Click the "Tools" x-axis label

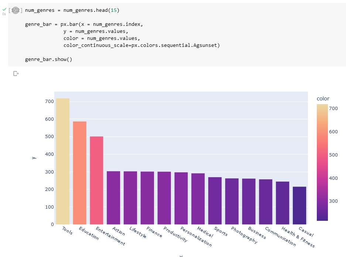[x=66, y=231]
